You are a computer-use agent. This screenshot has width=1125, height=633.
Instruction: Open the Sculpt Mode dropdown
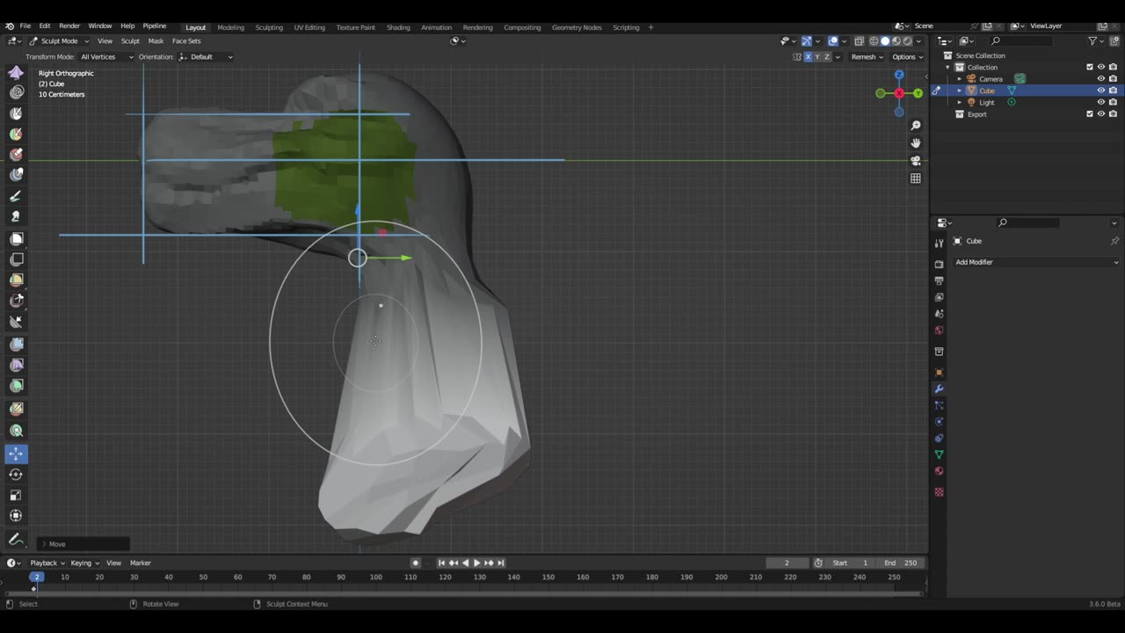point(59,41)
